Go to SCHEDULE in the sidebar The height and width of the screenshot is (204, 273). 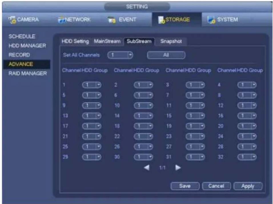[x=22, y=37]
